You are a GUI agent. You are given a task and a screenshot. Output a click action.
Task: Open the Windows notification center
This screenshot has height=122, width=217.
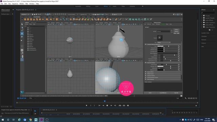click(x=214, y=120)
